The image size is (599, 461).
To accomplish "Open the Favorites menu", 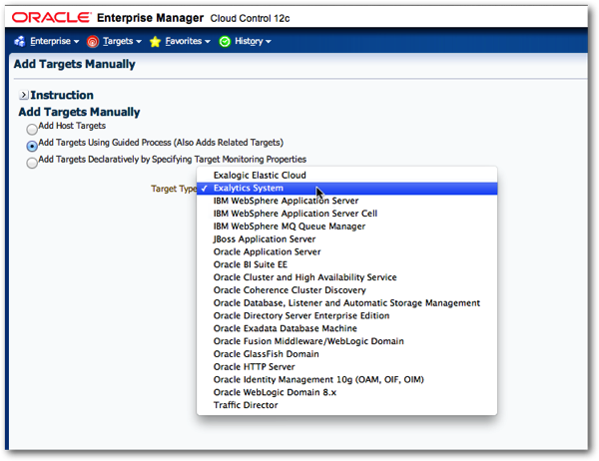I will 188,41.
